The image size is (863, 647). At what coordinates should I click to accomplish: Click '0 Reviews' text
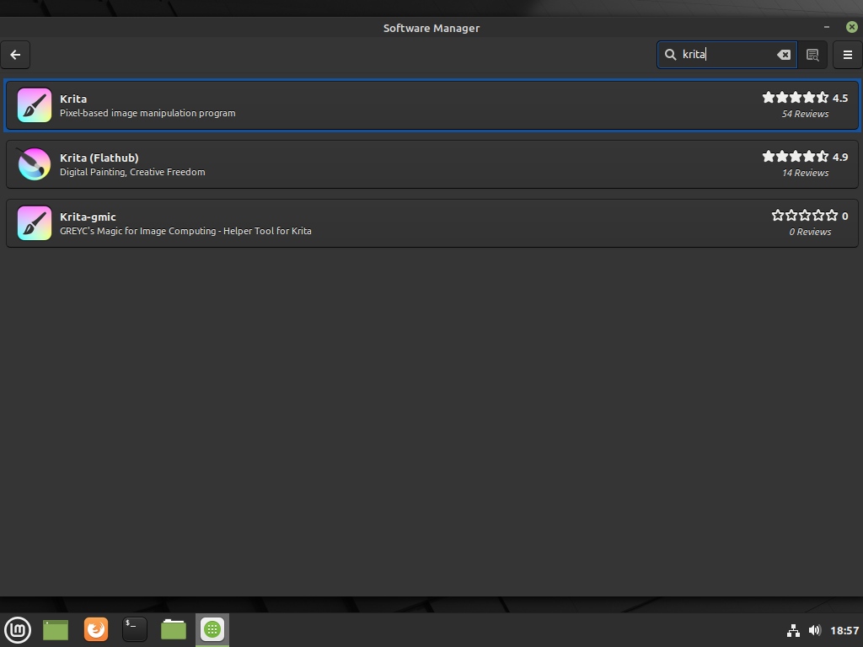point(810,232)
